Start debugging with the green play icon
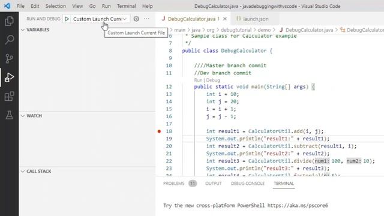 tap(67, 19)
